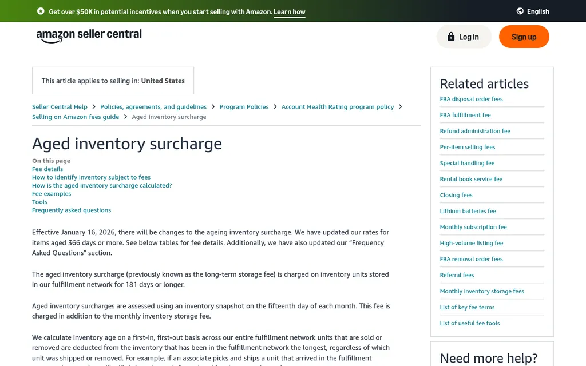The width and height of the screenshot is (586, 366).
Task: Open Closing fees article
Action: (456, 195)
